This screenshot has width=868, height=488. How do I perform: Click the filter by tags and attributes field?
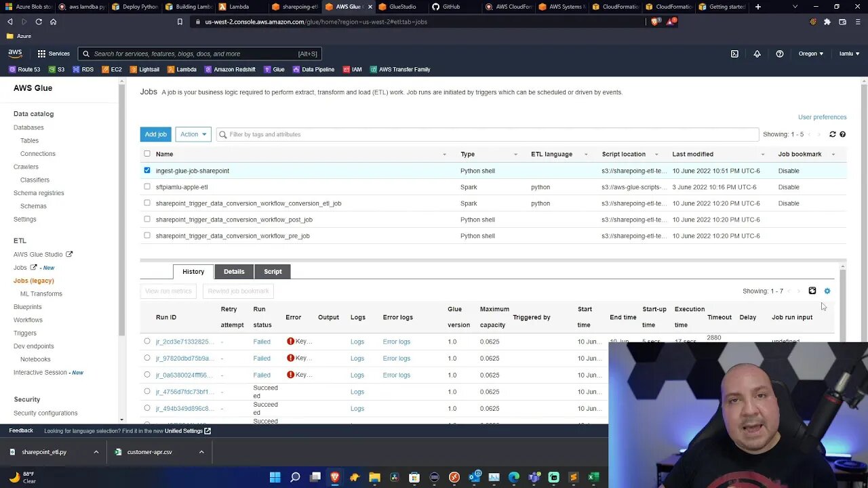[488, 134]
